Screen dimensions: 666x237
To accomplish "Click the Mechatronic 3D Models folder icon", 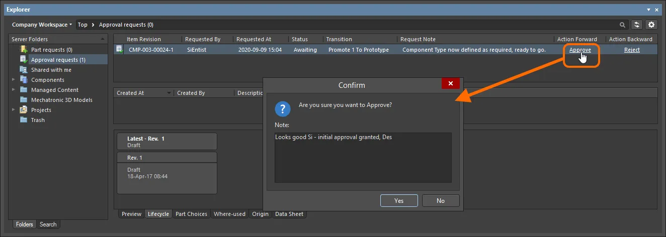I will [x=24, y=99].
